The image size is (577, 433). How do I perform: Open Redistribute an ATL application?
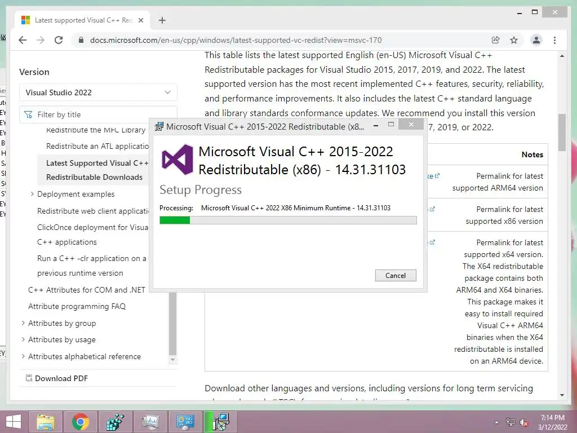tap(97, 146)
